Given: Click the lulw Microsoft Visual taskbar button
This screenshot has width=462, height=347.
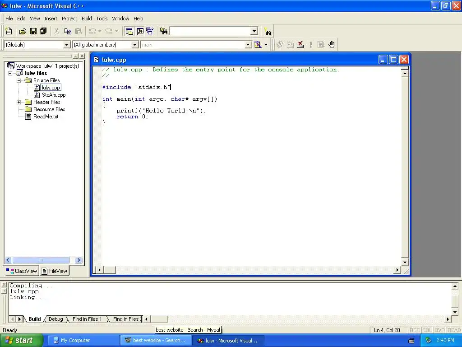Looking at the screenshot, I should [228, 340].
